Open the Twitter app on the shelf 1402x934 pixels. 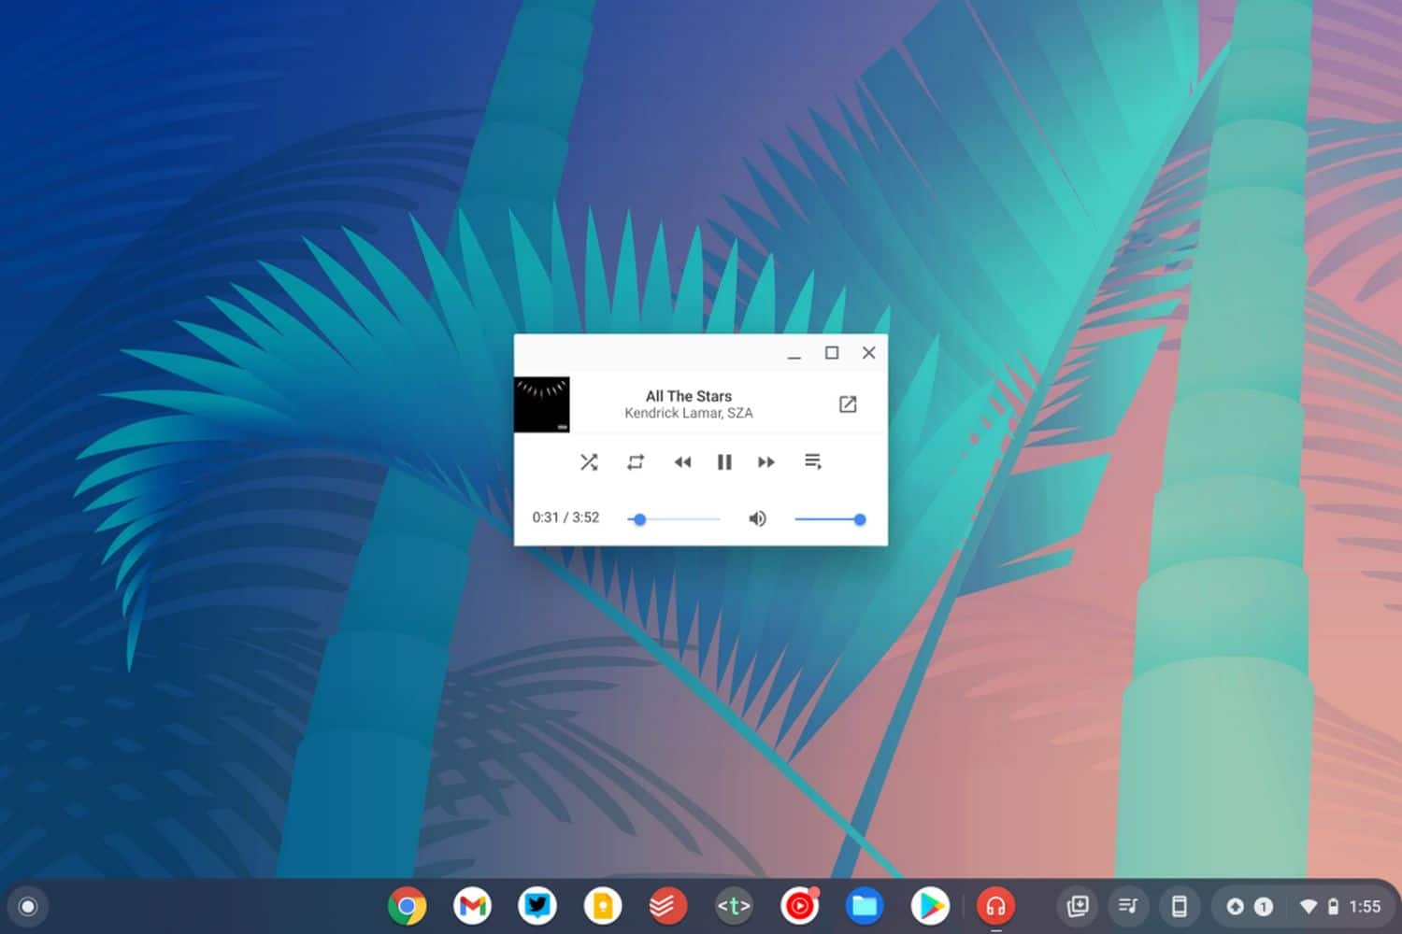tap(537, 906)
